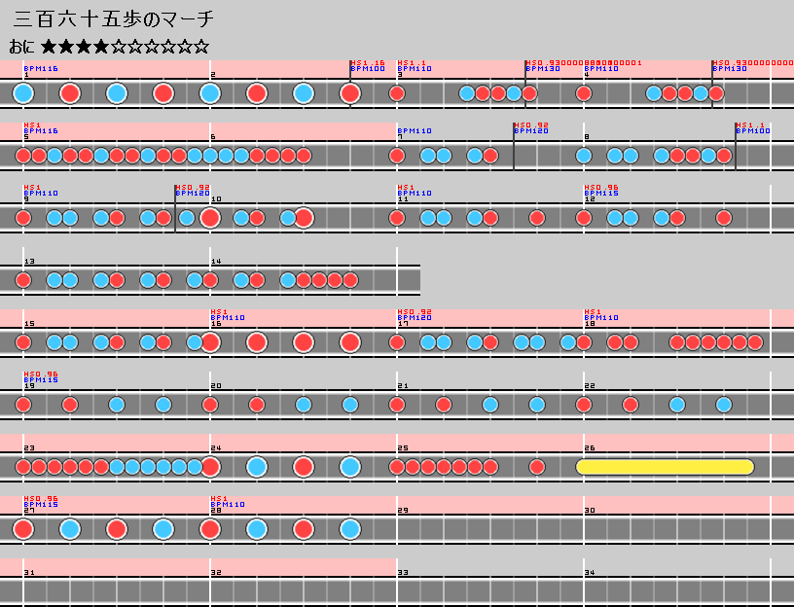Click the first large red note in measure 27

click(23, 529)
